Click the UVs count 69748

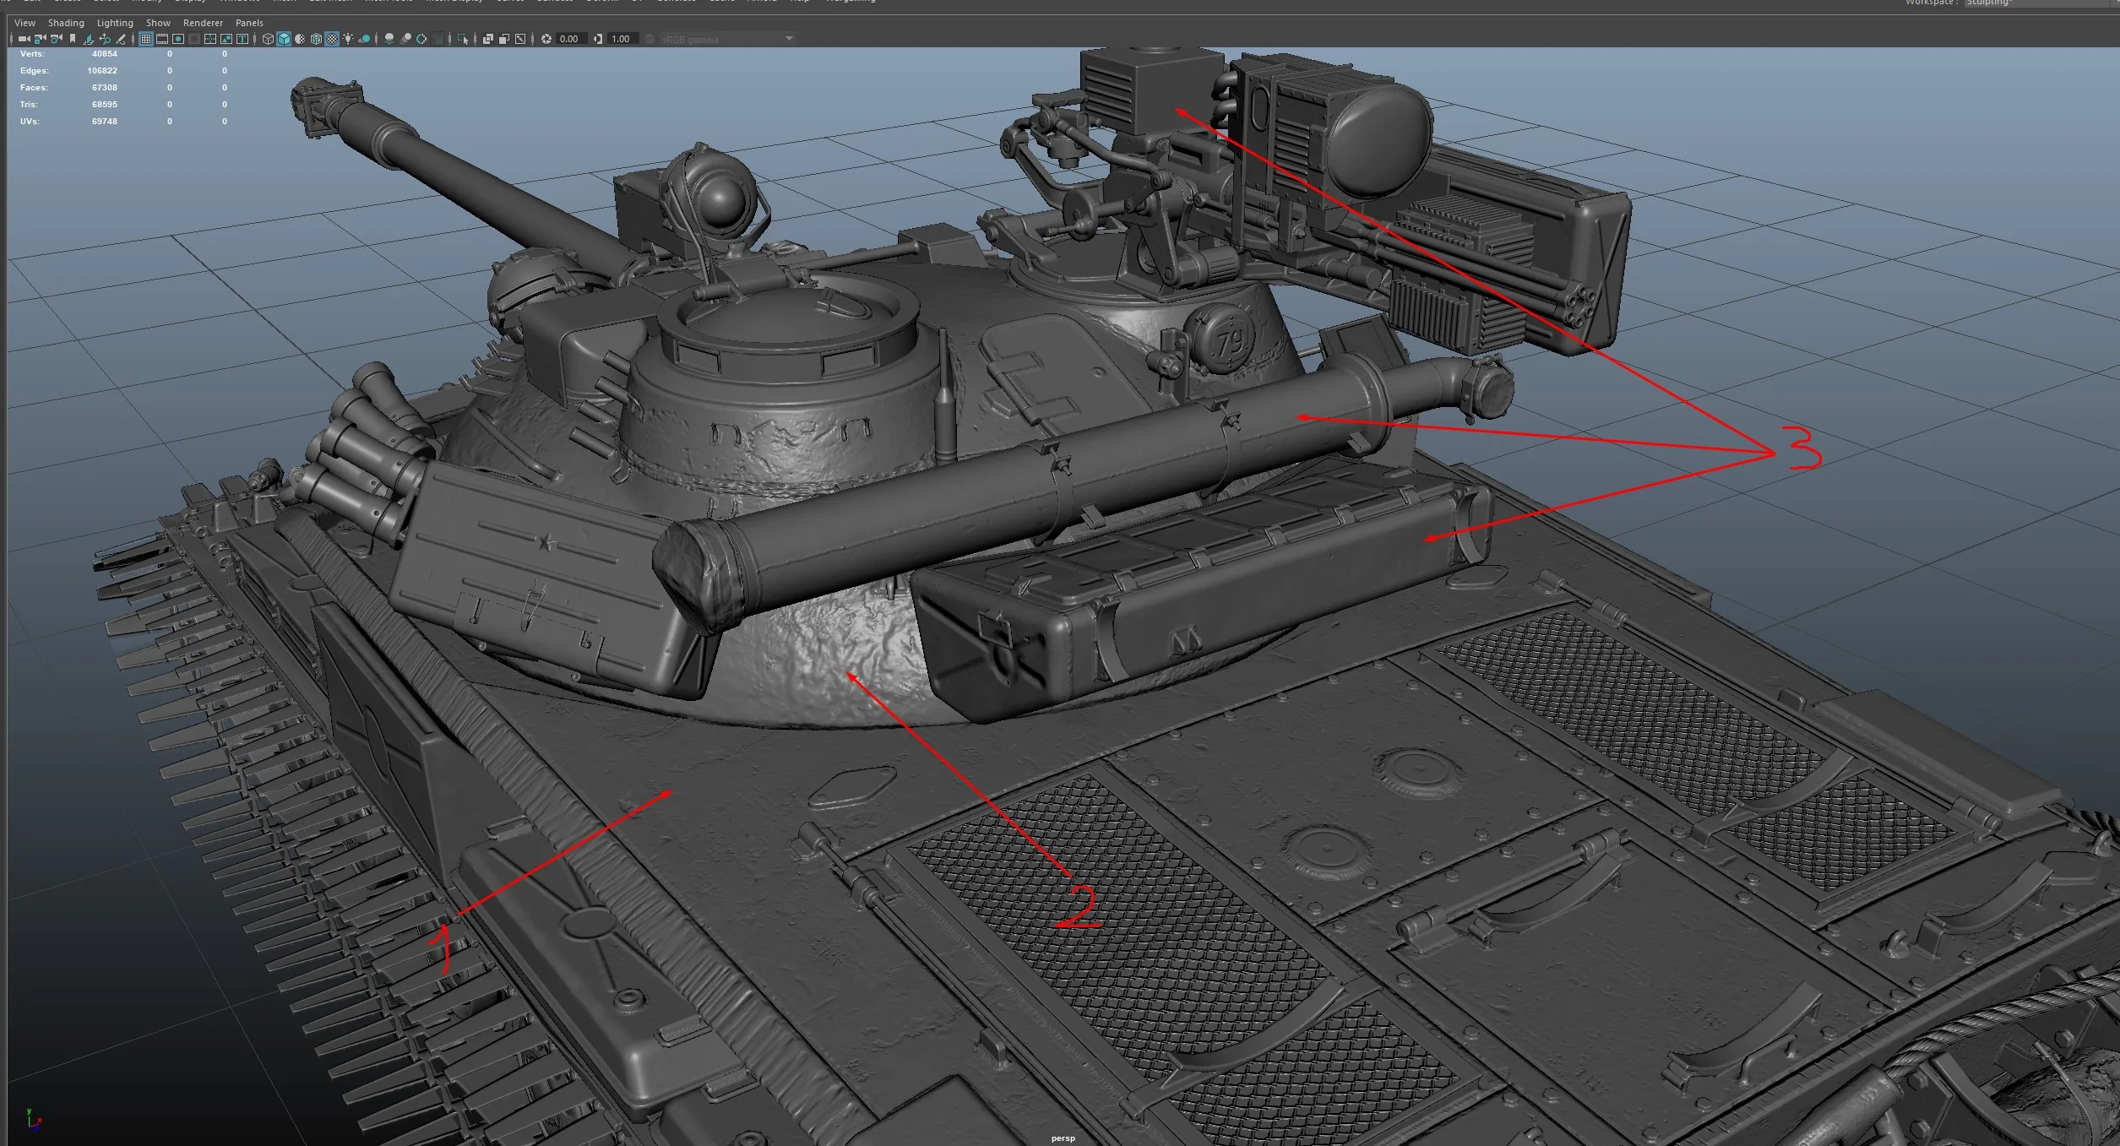click(105, 122)
